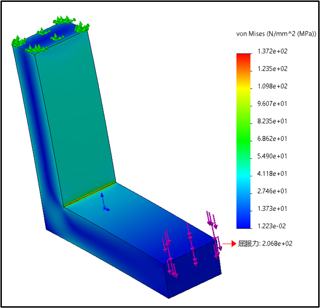Select the purple force arrows on the model end
This screenshot has height=308, width=320.
[x=191, y=244]
